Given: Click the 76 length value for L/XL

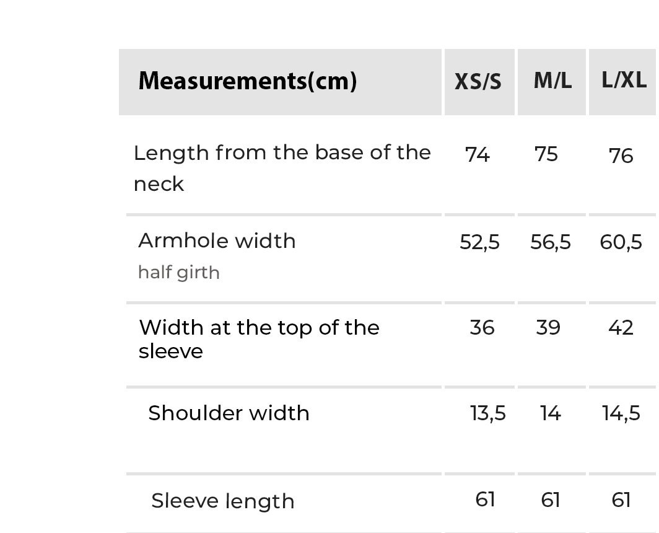Looking at the screenshot, I should point(621,156).
